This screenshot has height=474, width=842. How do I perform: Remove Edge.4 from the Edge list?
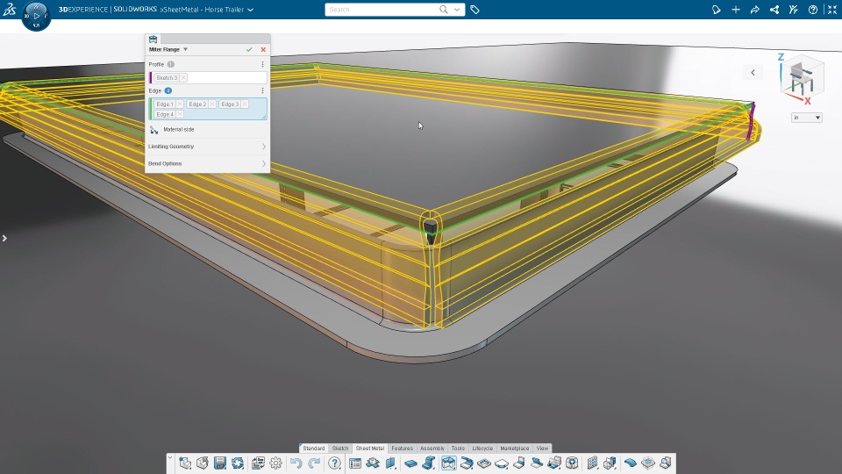point(179,114)
